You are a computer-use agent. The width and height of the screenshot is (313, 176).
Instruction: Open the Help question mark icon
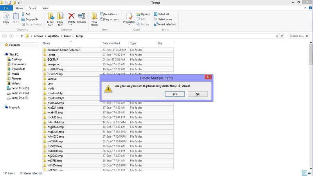310,8
